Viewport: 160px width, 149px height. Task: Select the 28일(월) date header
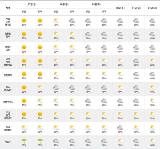64,5
